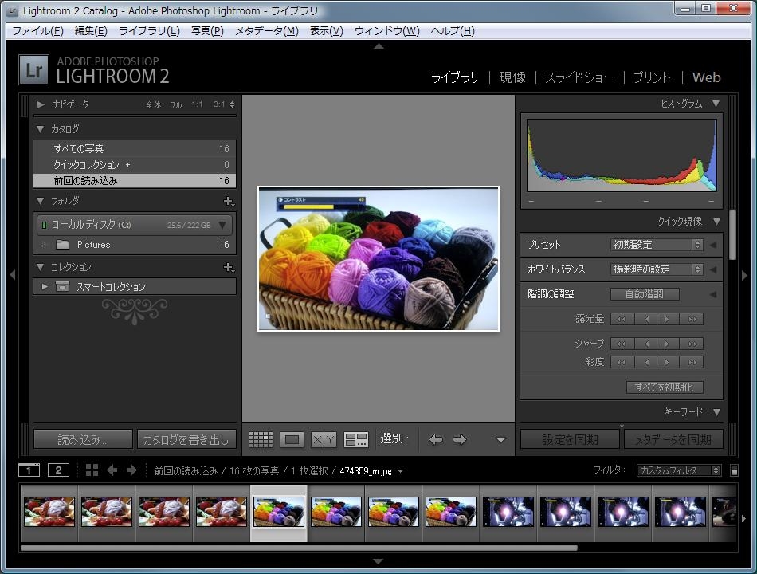
Task: Select next photo arrow in toolbar
Action: click(460, 439)
